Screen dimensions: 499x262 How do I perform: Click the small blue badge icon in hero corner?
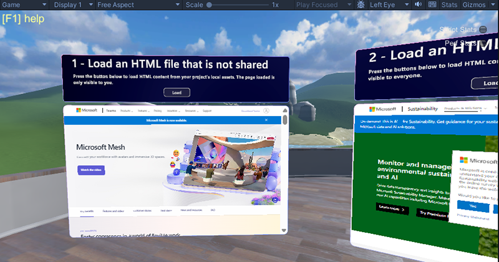(x=275, y=200)
